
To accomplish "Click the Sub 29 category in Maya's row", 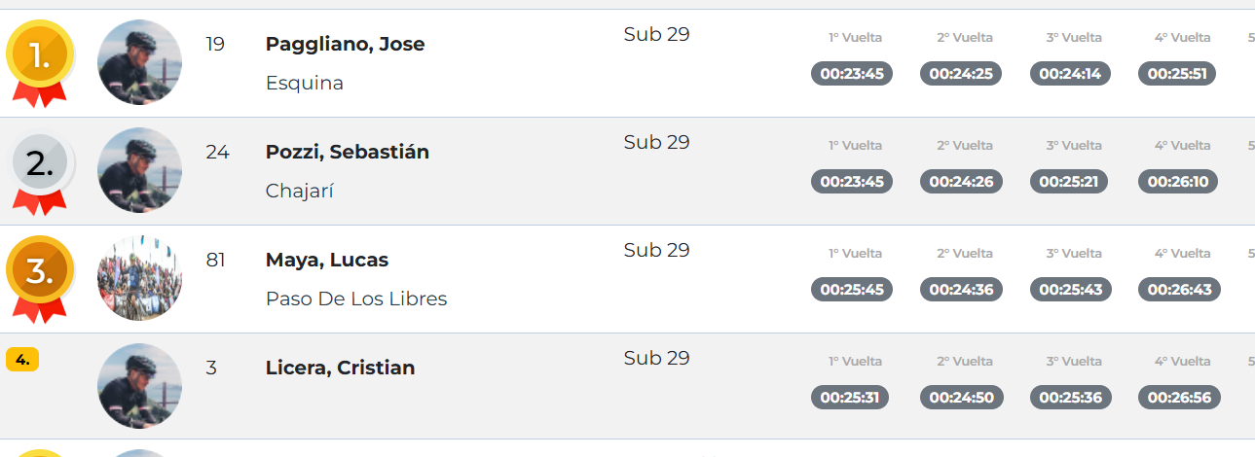I will (x=657, y=251).
